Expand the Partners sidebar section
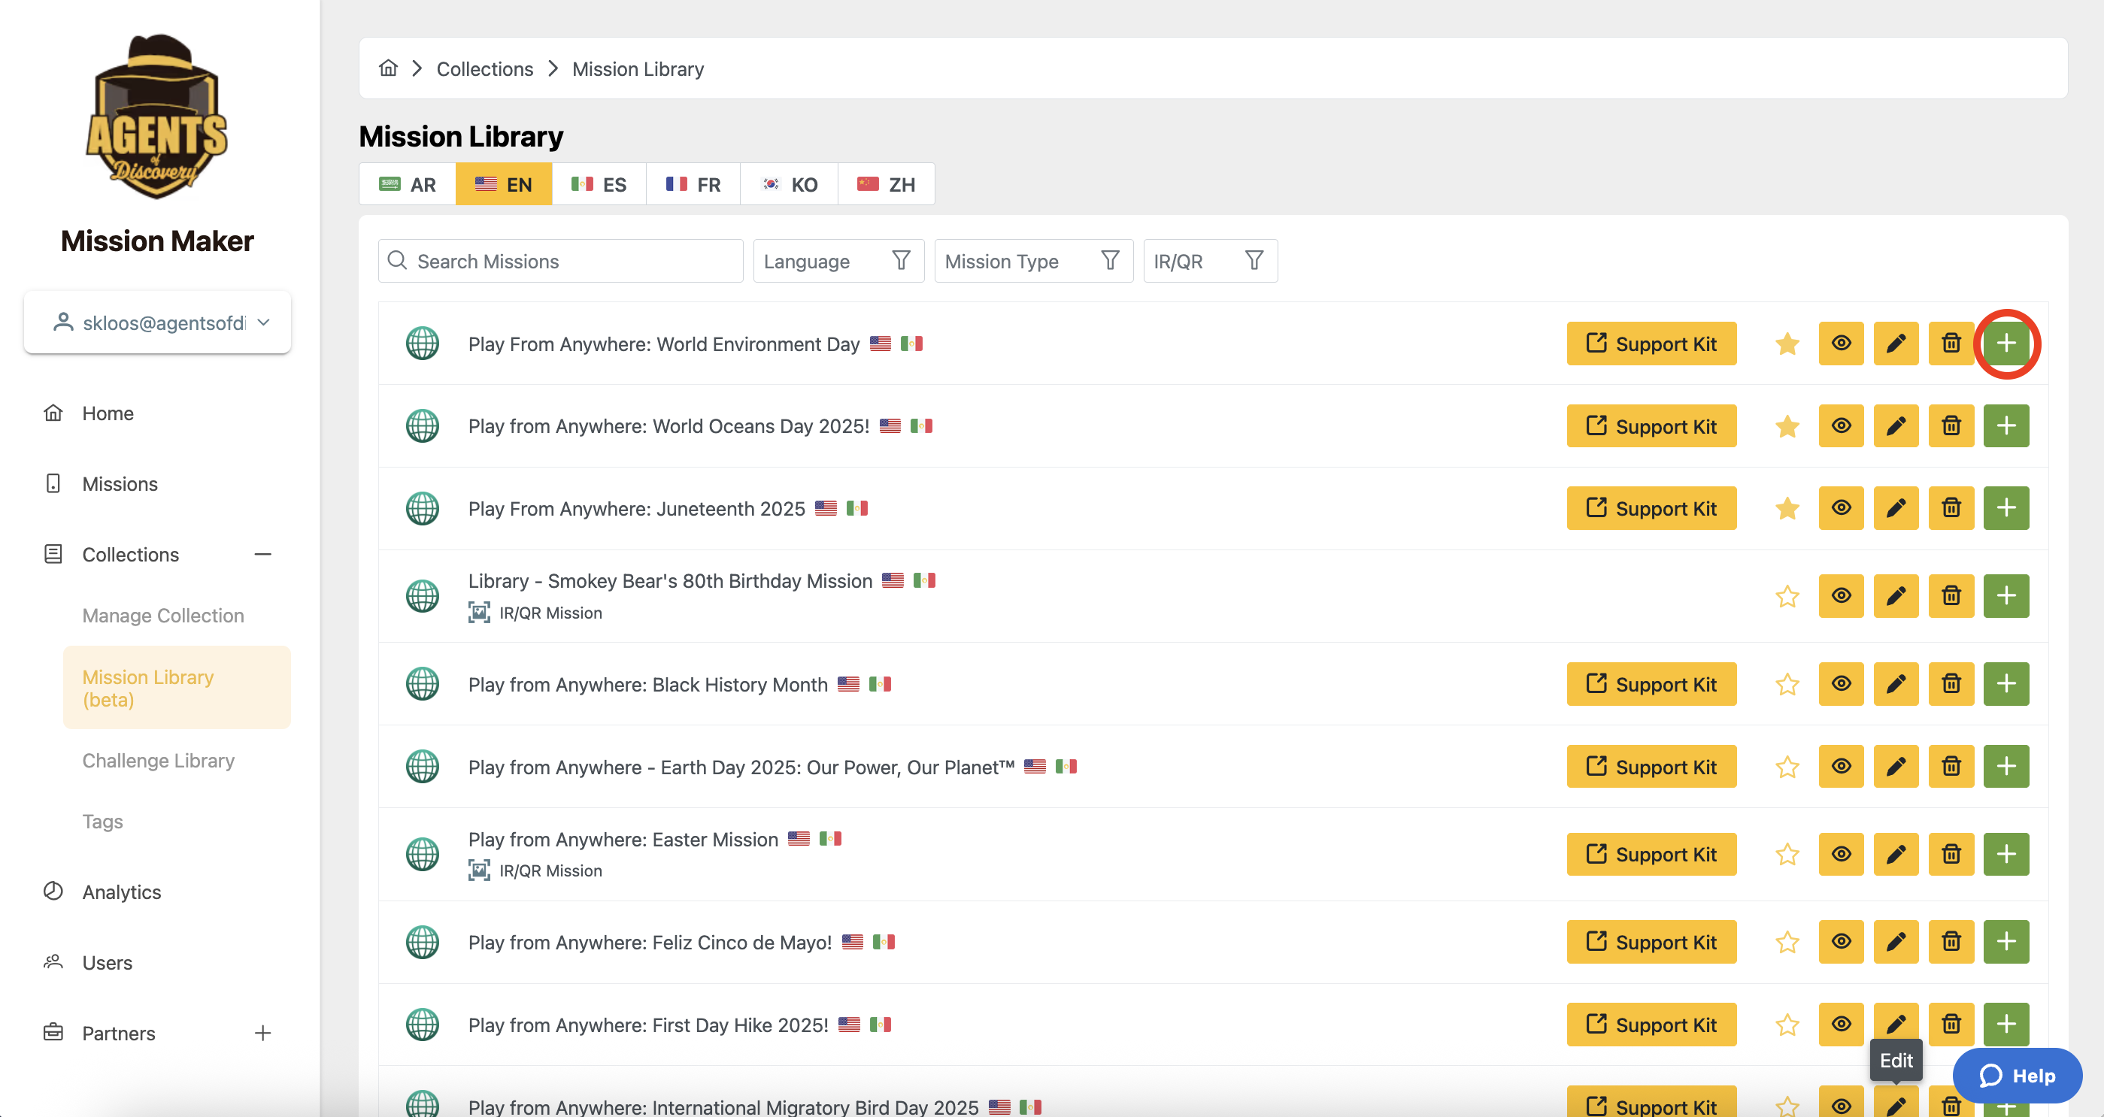 tap(262, 1033)
